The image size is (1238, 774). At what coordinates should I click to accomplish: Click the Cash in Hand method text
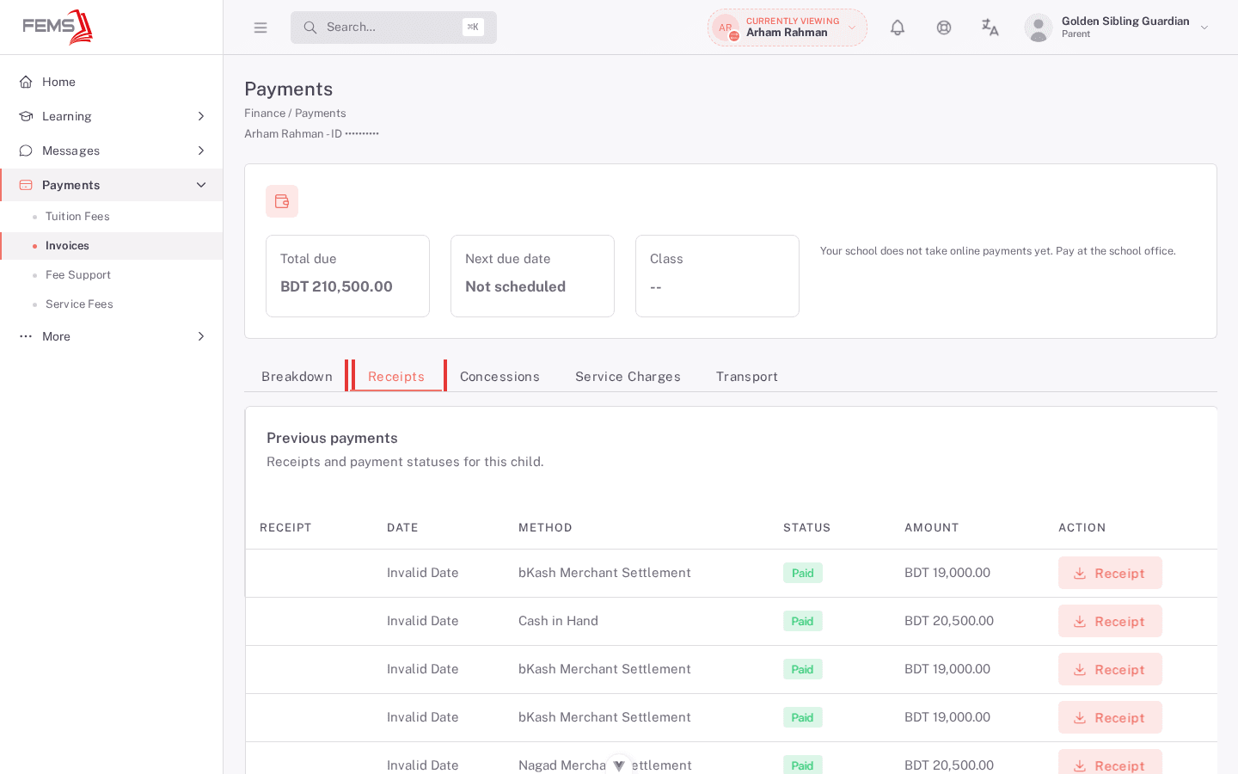pos(558,621)
